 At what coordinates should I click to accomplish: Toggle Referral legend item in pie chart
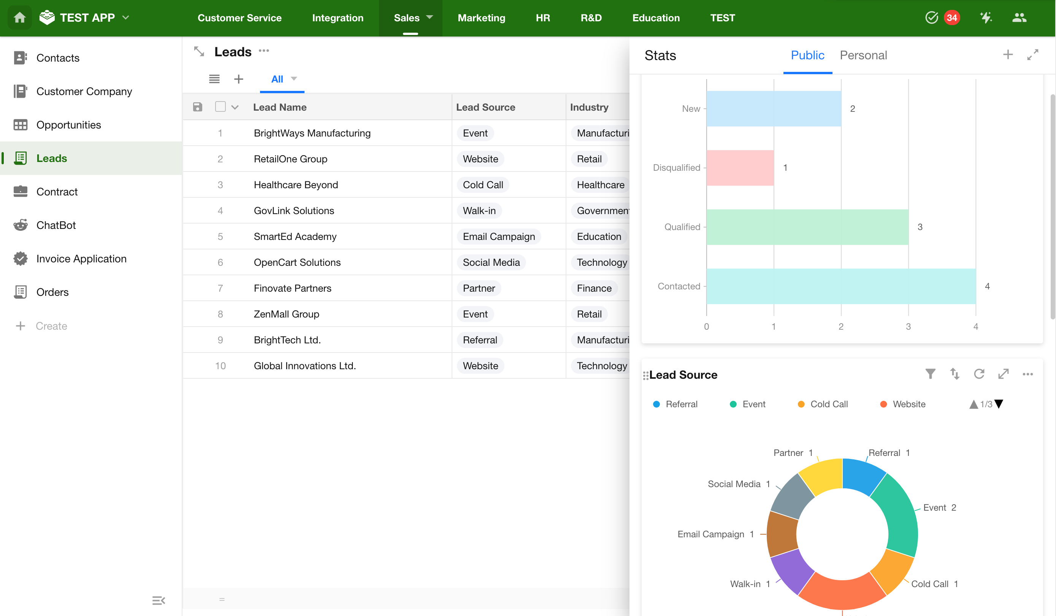(x=675, y=404)
